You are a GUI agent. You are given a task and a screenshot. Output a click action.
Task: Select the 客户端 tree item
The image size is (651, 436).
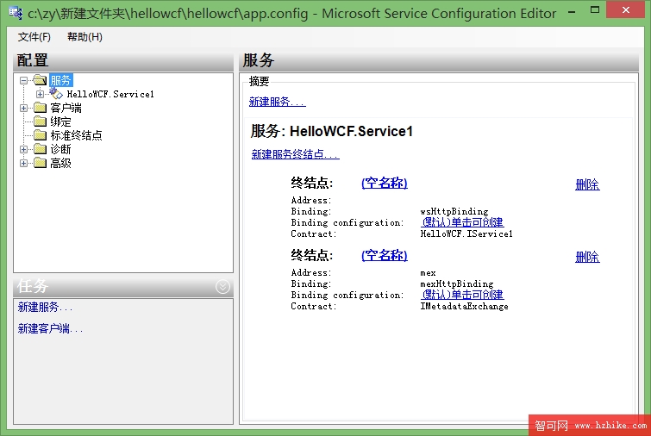click(x=66, y=108)
